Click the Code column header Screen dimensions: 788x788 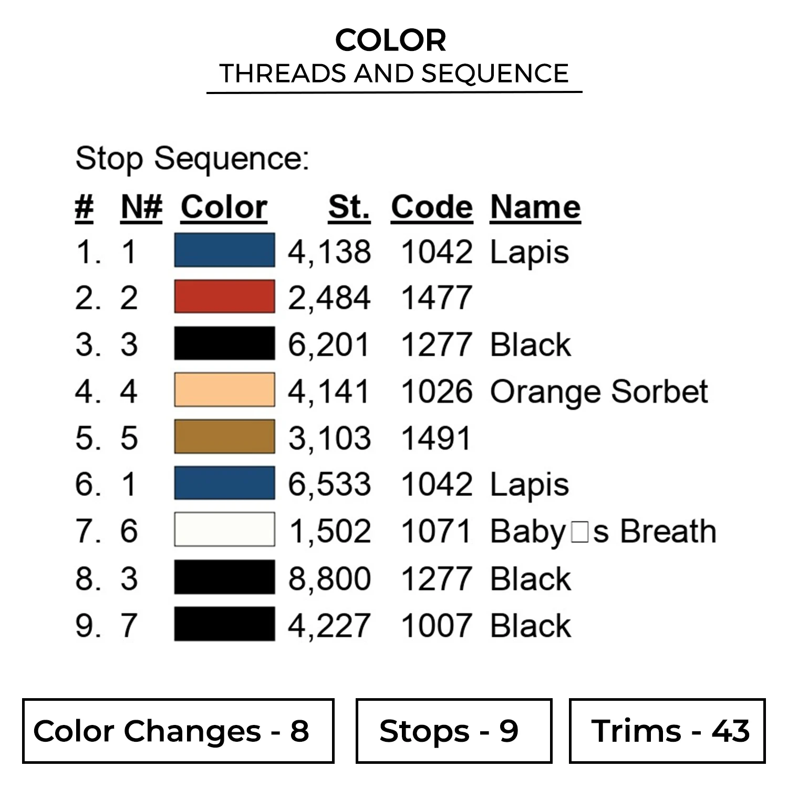pyautogui.click(x=432, y=207)
